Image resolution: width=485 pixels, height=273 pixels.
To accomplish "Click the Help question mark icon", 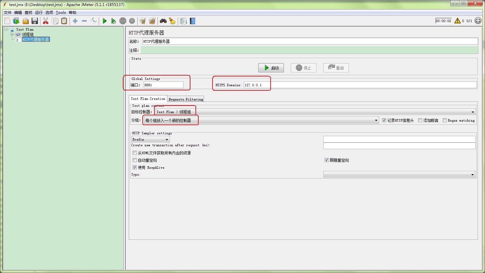I will coord(193,21).
